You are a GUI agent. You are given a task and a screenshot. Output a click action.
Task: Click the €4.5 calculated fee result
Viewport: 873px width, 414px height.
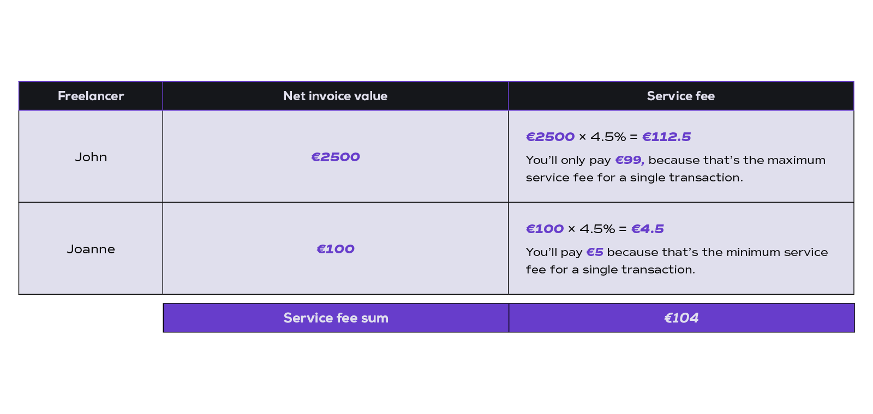[648, 229]
